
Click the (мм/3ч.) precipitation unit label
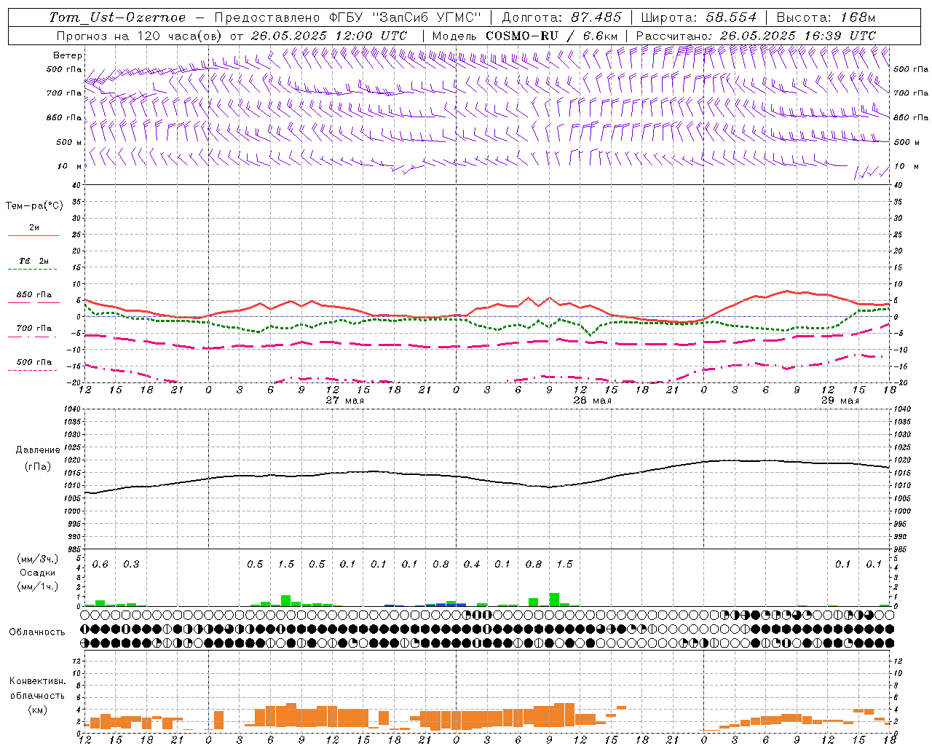click(x=37, y=559)
